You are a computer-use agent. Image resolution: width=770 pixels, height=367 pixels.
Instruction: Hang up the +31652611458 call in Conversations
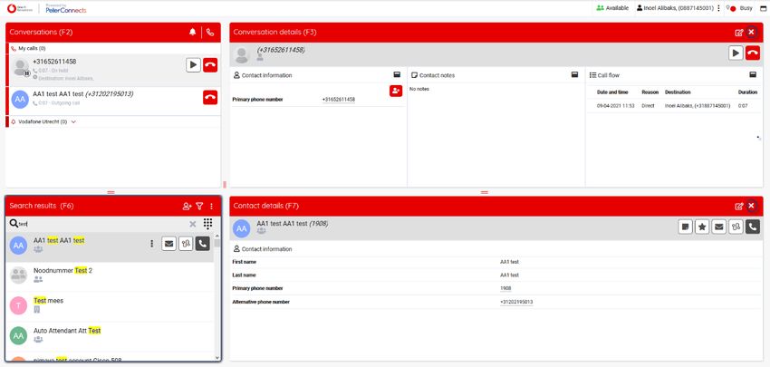[x=210, y=65]
